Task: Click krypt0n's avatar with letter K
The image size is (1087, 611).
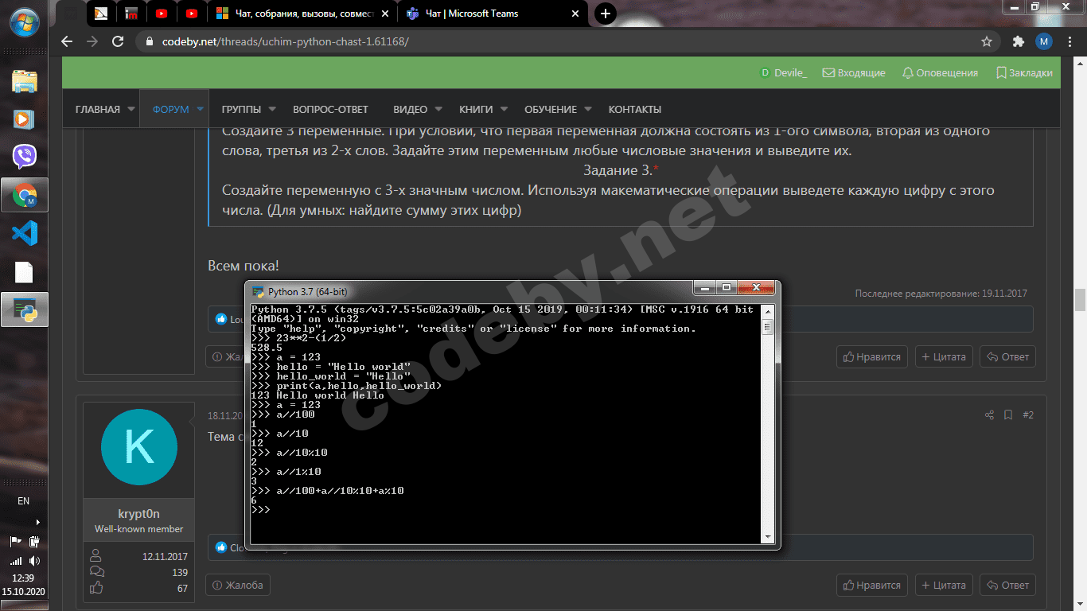Action: click(139, 447)
